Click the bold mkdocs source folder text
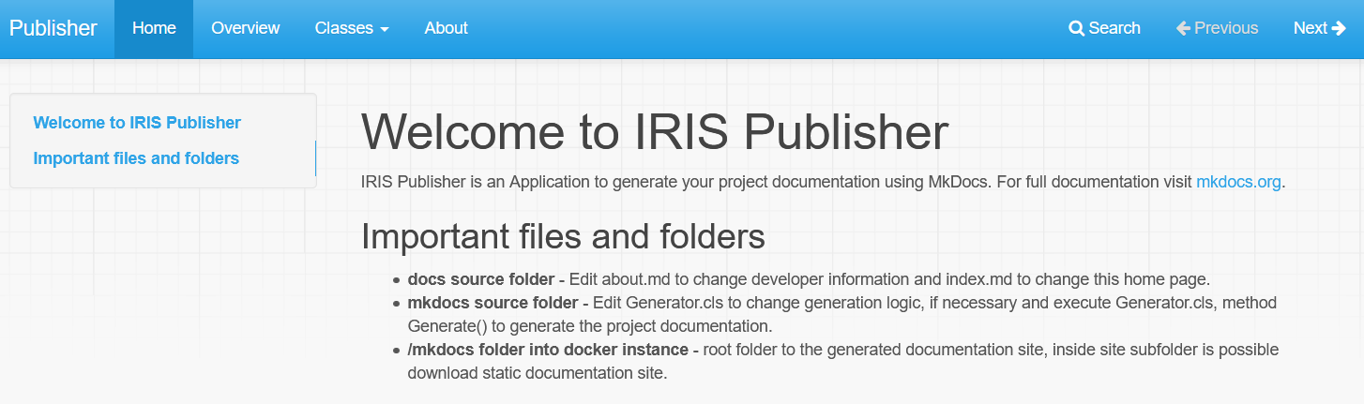The height and width of the screenshot is (404, 1364). click(493, 303)
